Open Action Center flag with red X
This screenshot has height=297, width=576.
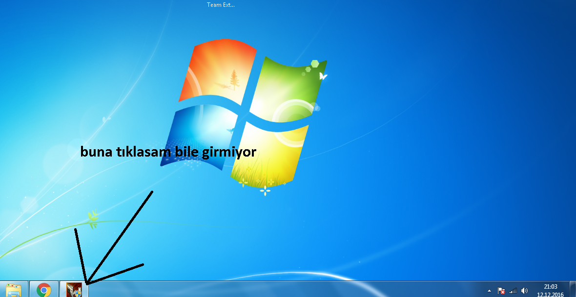[501, 291]
